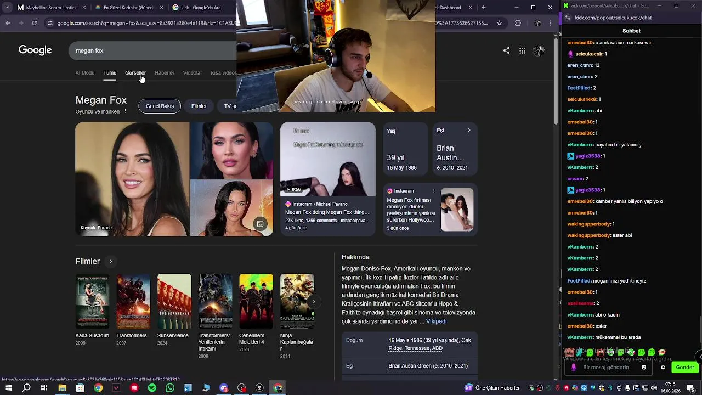Open Google apps grid icon
Viewport: 702px width, 395px height.
tap(522, 50)
